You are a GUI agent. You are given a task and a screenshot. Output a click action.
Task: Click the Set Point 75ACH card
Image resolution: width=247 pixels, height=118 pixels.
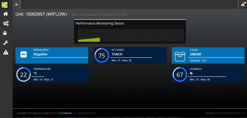click(x=130, y=55)
